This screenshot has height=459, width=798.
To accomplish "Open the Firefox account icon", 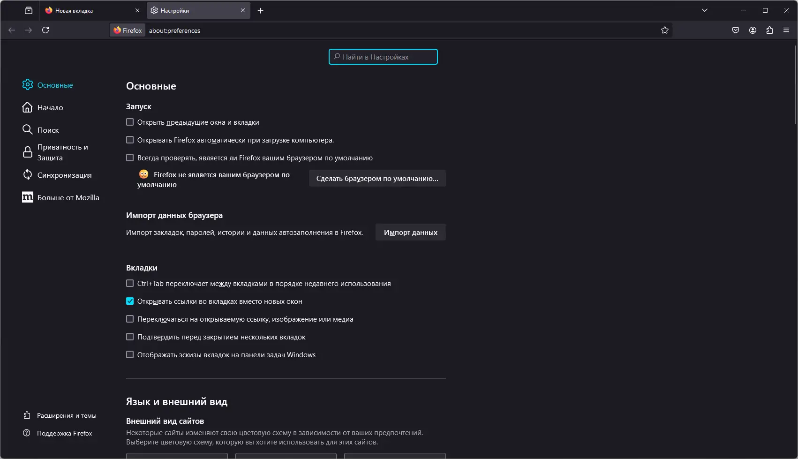I will pos(753,30).
